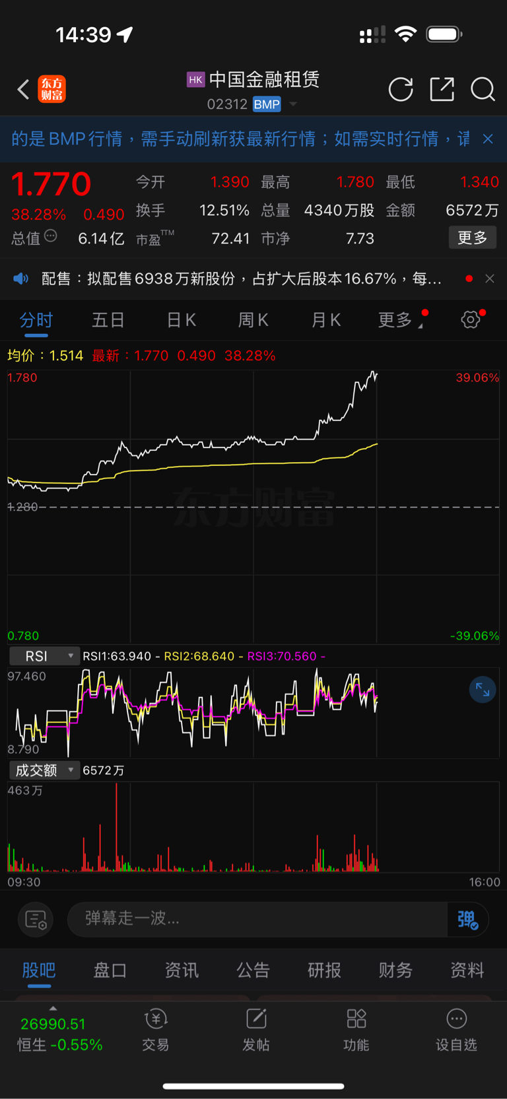This screenshot has width=507, height=1099.
Task: Tap the intraday price chart area
Action: (253, 506)
